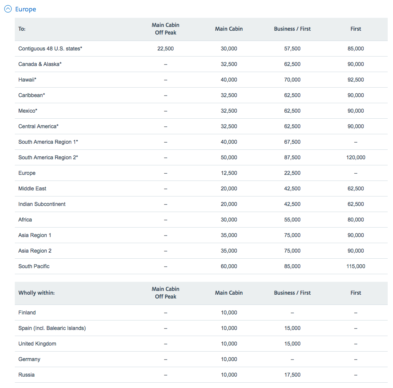
Task: Select 'Central America*' row label
Action: 38,126
